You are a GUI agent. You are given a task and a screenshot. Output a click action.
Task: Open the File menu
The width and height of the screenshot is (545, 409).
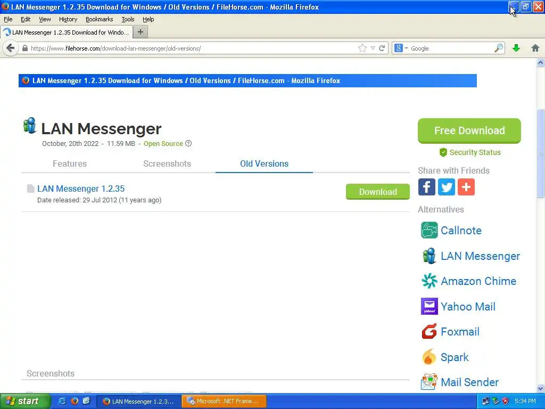tap(8, 19)
